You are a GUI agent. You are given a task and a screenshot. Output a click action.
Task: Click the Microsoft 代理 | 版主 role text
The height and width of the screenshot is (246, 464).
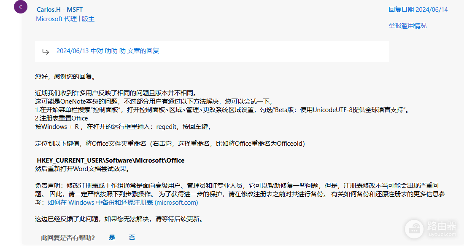click(65, 19)
